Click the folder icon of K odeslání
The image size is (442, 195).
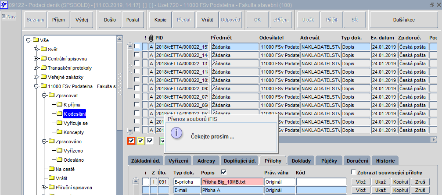pos(59,113)
